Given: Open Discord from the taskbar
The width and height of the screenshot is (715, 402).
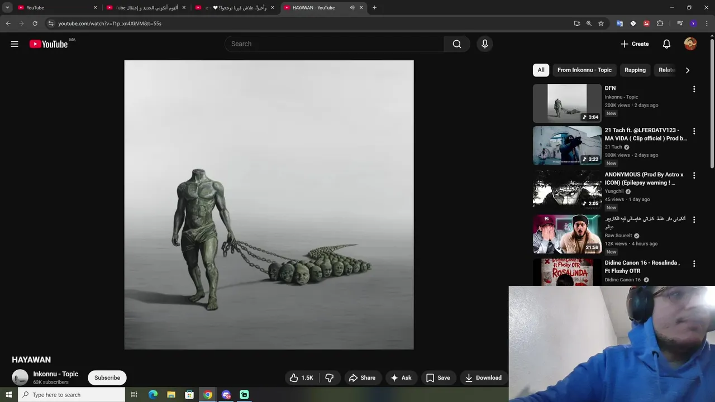Looking at the screenshot, I should click(226, 395).
